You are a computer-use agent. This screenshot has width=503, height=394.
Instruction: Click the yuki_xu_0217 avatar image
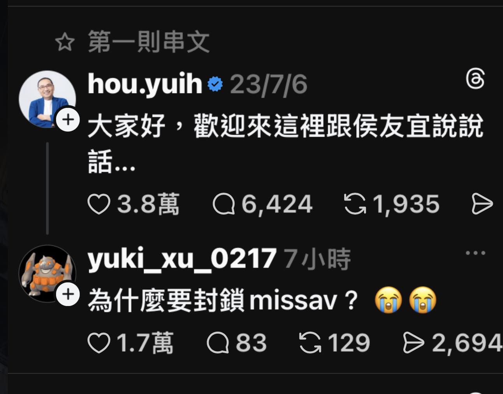[x=47, y=273]
